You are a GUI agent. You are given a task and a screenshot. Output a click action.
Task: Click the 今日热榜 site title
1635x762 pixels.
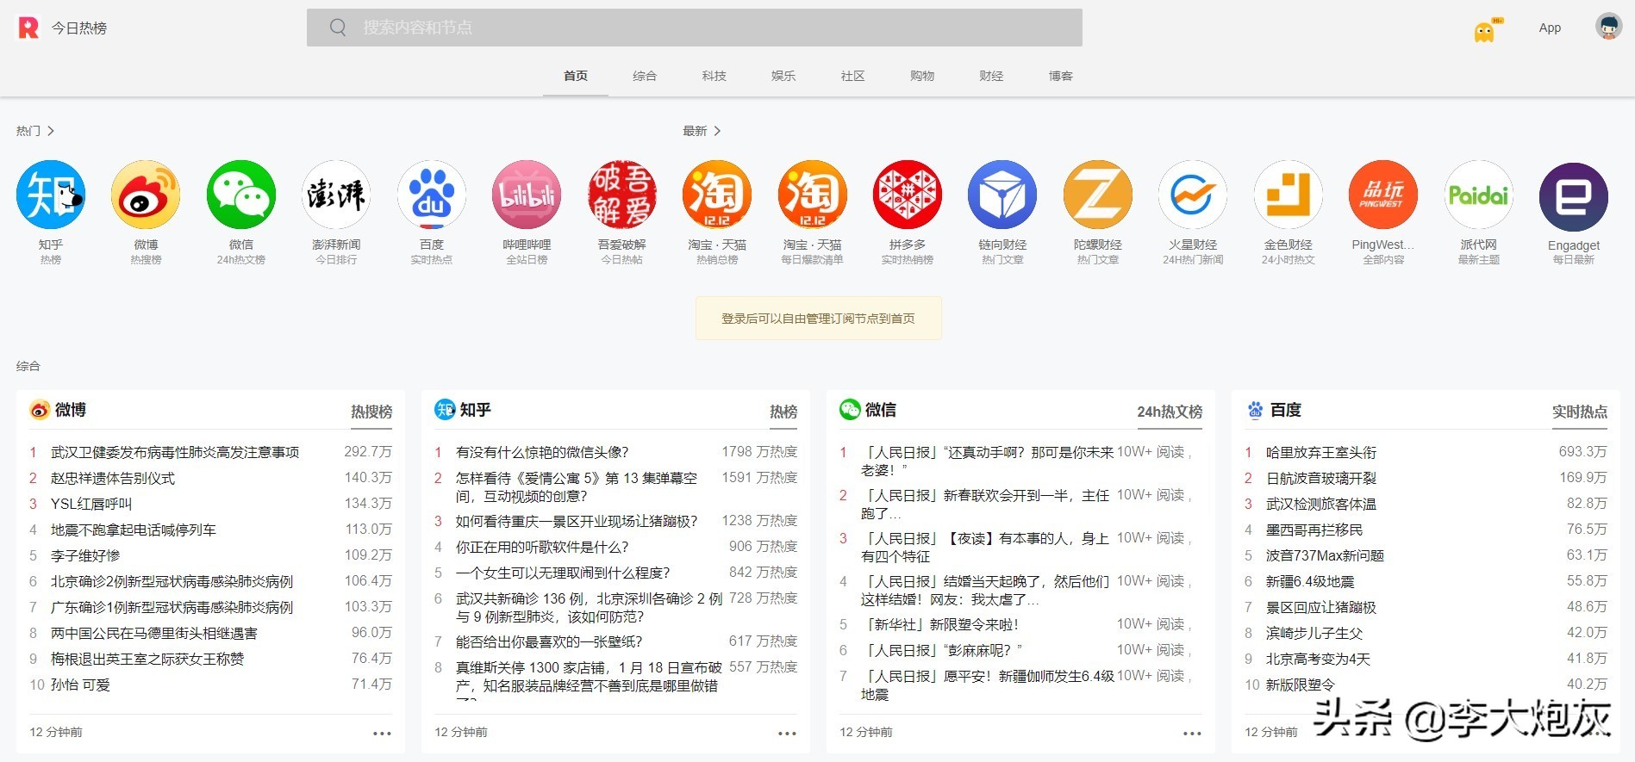click(79, 28)
